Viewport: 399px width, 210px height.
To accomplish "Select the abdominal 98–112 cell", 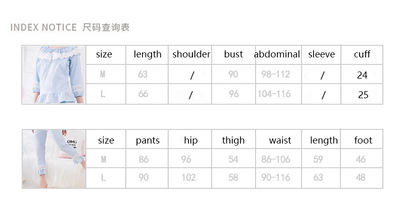I will (x=278, y=75).
